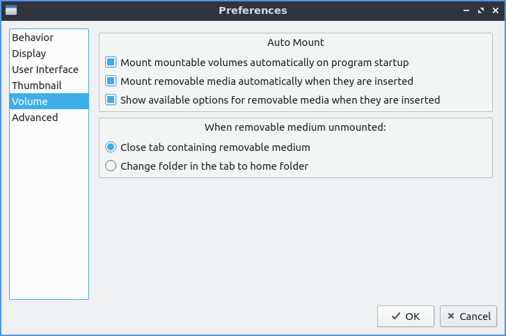Select the Volume sidebar entry
This screenshot has height=336, width=506.
(x=30, y=102)
